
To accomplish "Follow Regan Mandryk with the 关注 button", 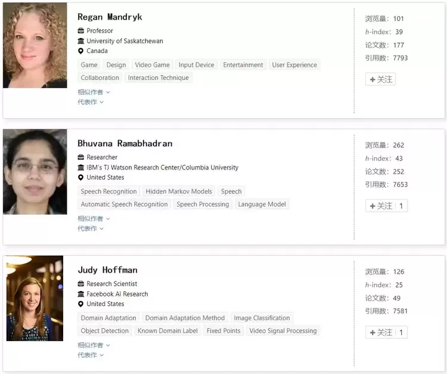I will tap(380, 79).
